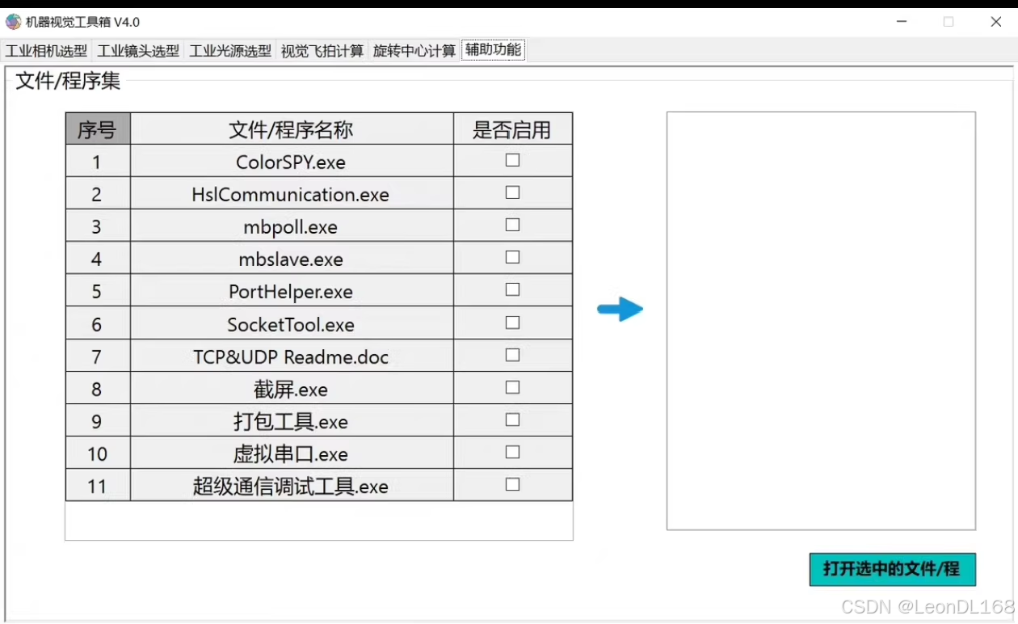Enable the mbpoll.exe checkbox
The image size is (1018, 624).
coord(512,225)
